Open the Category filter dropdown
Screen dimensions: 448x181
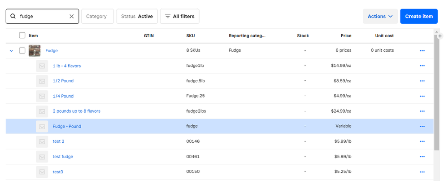pyautogui.click(x=97, y=16)
